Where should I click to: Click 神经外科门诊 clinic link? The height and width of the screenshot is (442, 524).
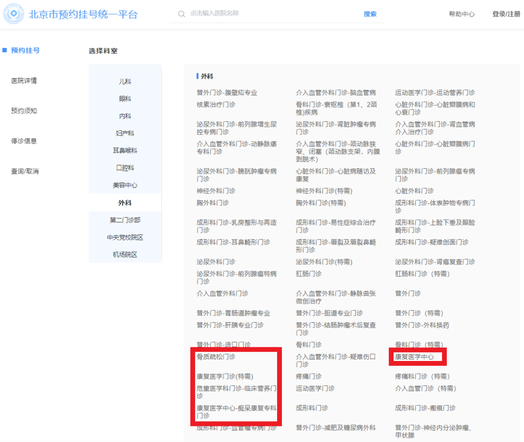click(216, 191)
